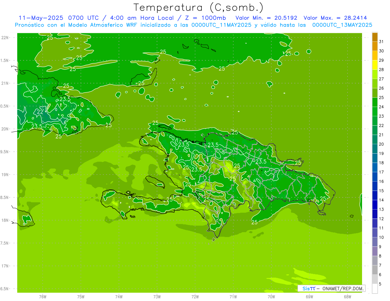Select the 'Valor Min. = 20.5192' readout
The image size is (390, 301).
[266, 18]
